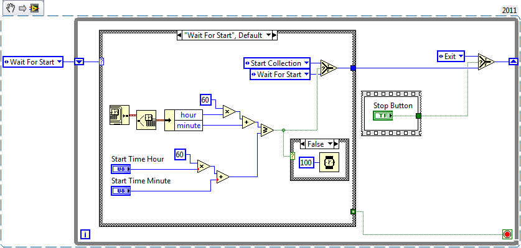Image resolution: width=521 pixels, height=248 pixels.
Task: Click the Stop Button boolean terminal
Action: pyautogui.click(x=382, y=116)
